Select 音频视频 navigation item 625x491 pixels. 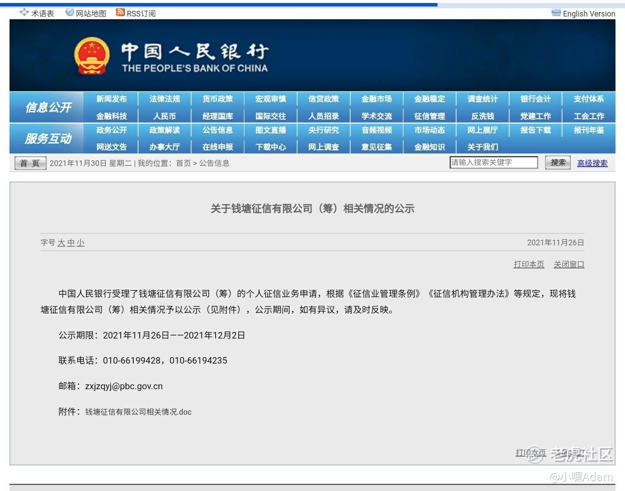[377, 130]
